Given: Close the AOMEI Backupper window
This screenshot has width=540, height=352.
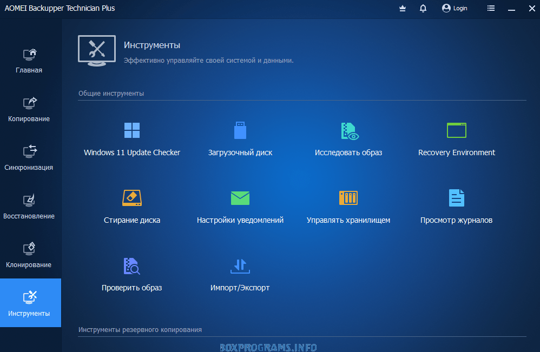Looking at the screenshot, I should [x=532, y=8].
